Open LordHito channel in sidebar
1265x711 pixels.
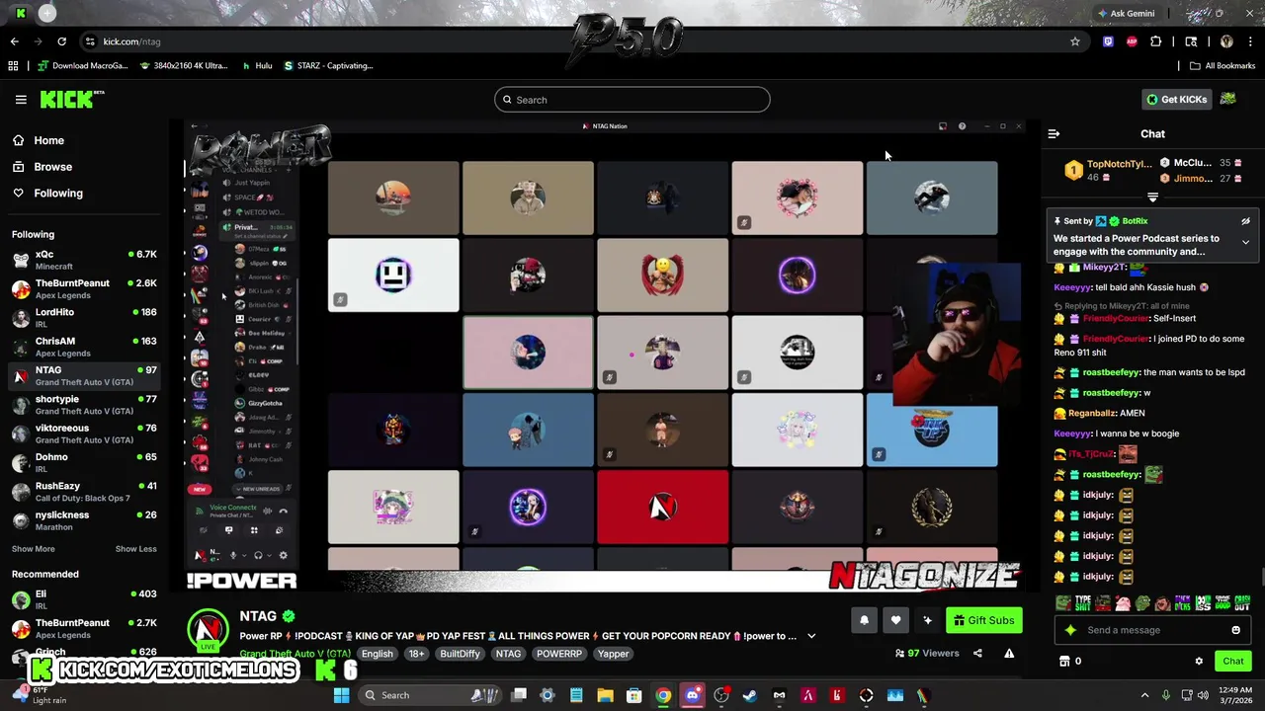pos(84,317)
